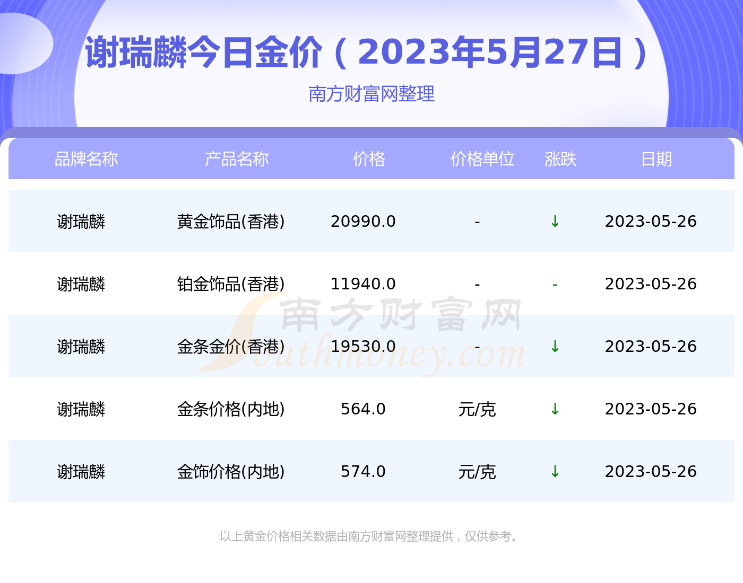This screenshot has height=583, width=743.
Task: Select the 价格 column header
Action: (369, 159)
